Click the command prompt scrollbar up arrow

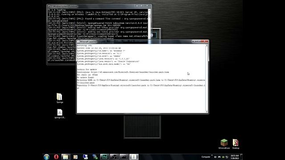pyautogui.click(x=149, y=10)
